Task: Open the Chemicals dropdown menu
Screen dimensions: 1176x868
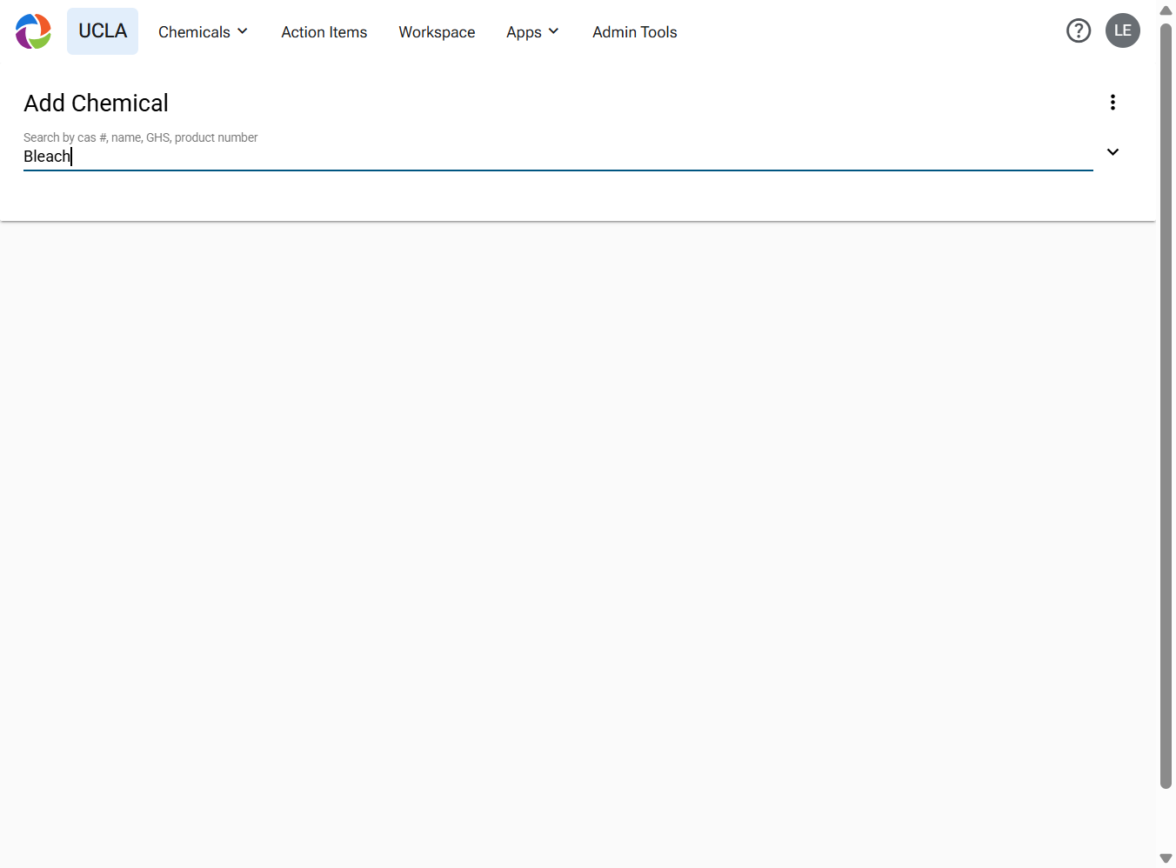Action: click(203, 32)
